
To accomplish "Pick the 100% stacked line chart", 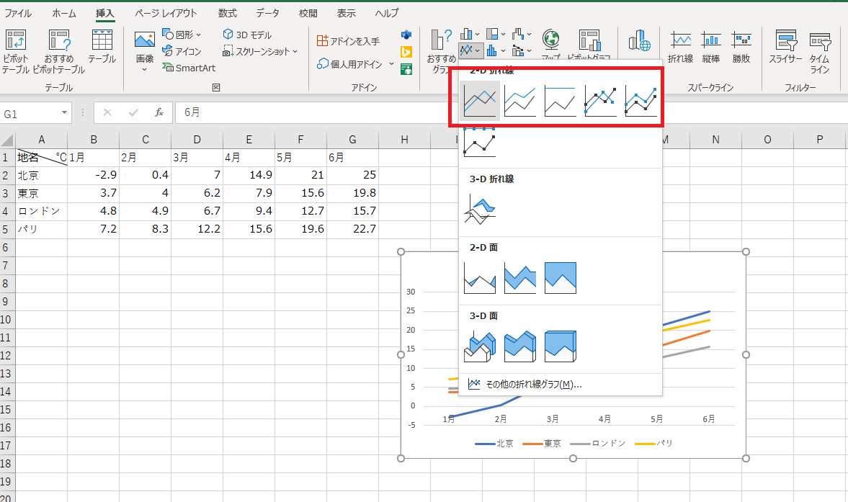I will (x=561, y=101).
